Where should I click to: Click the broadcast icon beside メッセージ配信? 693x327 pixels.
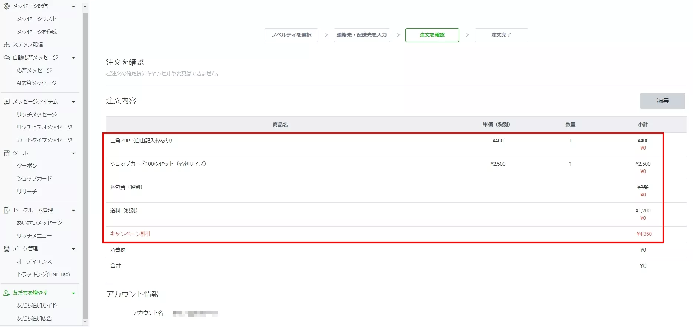6,6
